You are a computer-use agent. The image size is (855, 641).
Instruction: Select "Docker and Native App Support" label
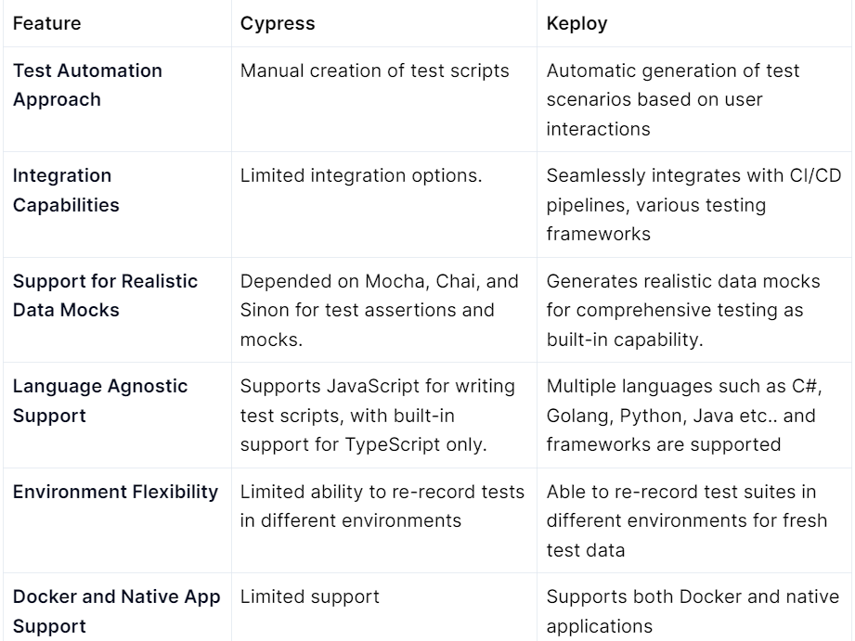[x=117, y=611]
